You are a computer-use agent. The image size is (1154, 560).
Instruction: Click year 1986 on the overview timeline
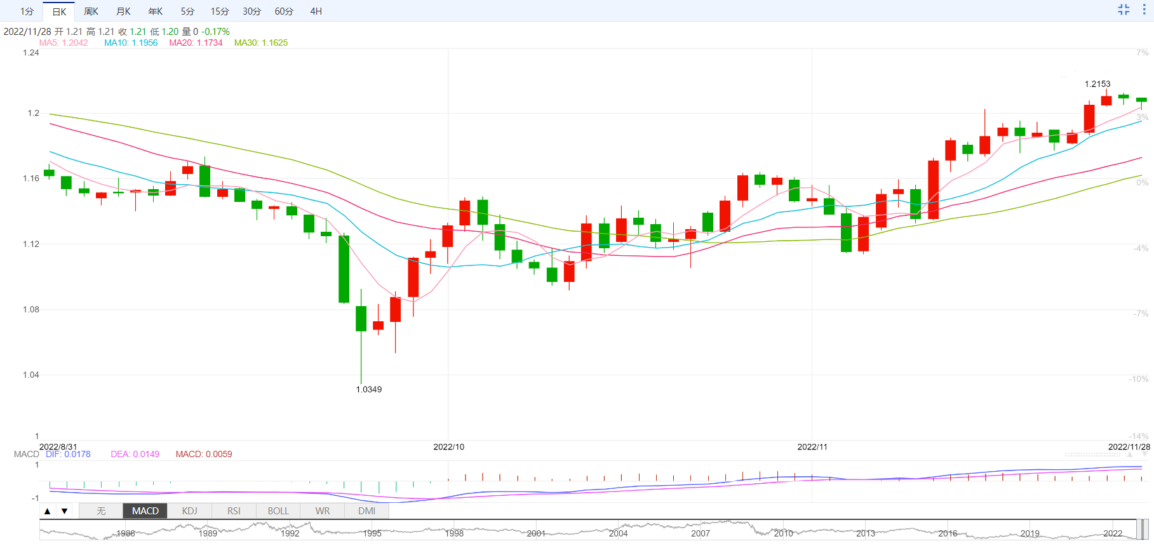pyautogui.click(x=126, y=533)
